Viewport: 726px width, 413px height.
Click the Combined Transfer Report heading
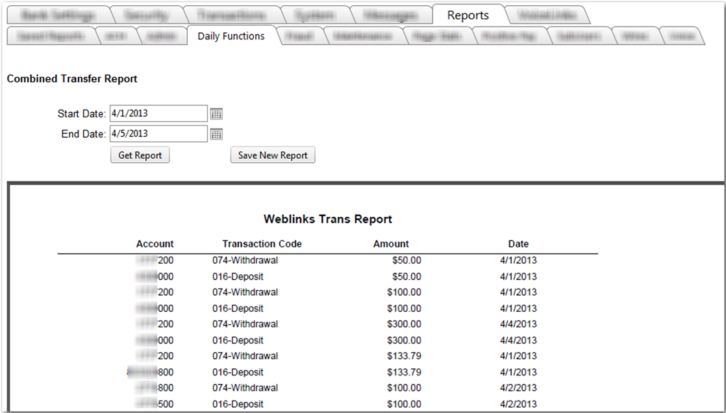tap(72, 79)
